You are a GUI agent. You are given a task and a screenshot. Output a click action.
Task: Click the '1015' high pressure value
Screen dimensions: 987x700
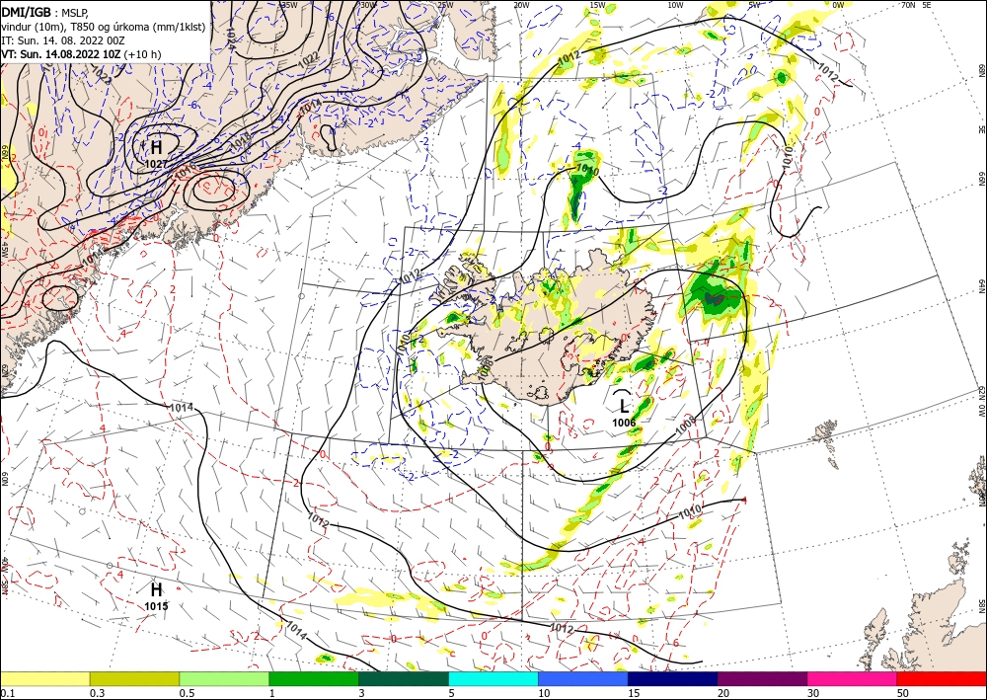(x=156, y=606)
